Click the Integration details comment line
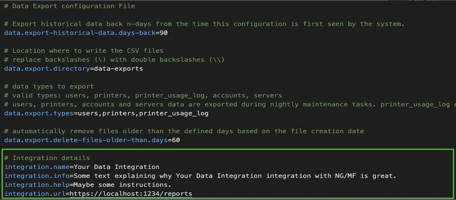456x200 pixels. [x=47, y=158]
